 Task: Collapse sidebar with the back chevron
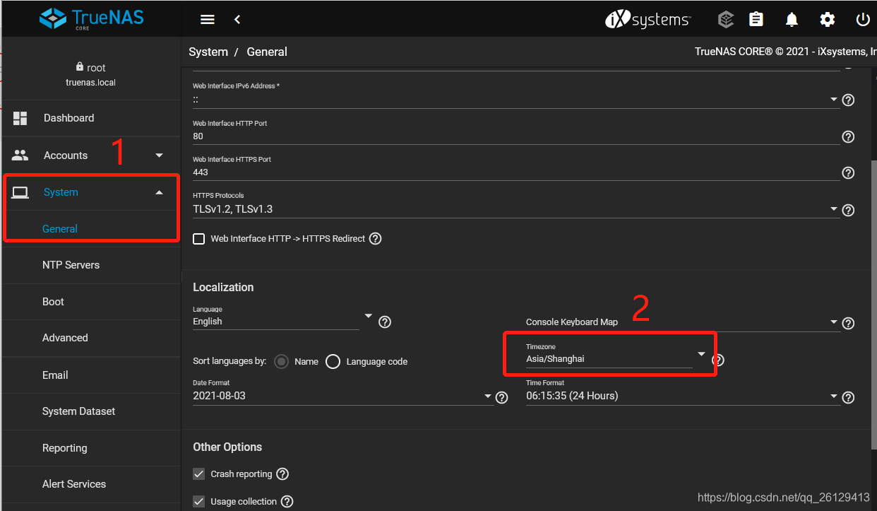[x=237, y=19]
